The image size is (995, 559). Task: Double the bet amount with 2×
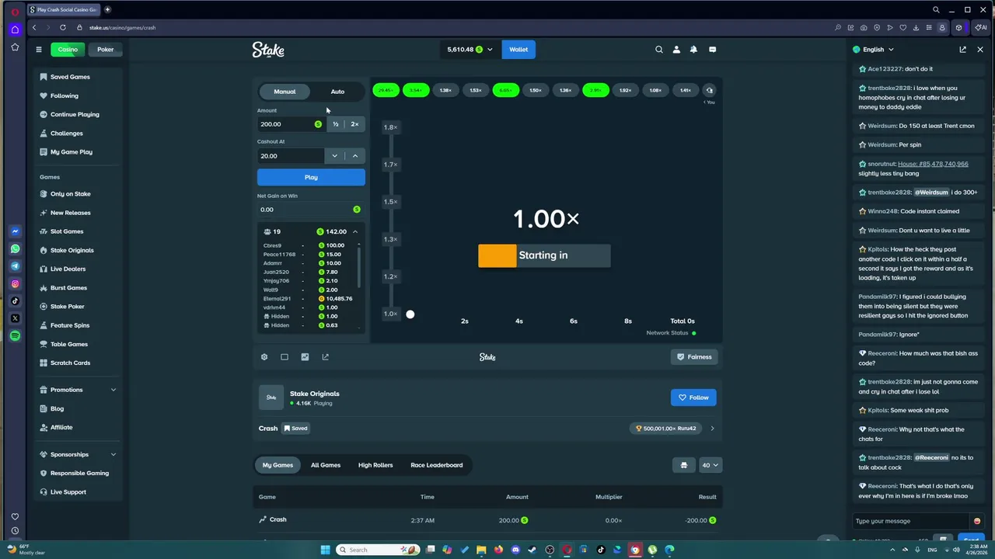tap(355, 124)
